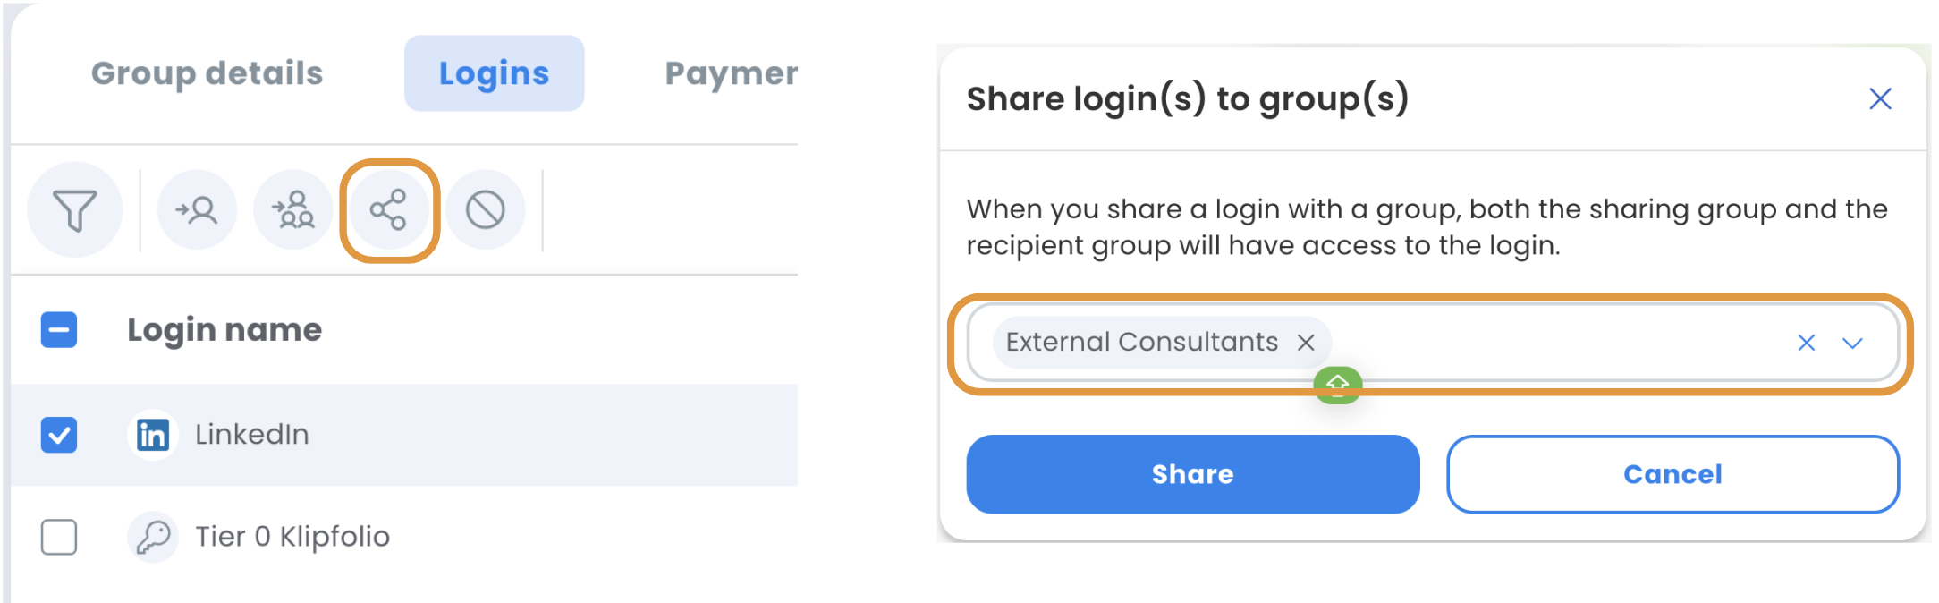The height and width of the screenshot is (603, 1939).
Task: Check the Tier 0 Klipfolio checkbox
Action: click(x=59, y=537)
